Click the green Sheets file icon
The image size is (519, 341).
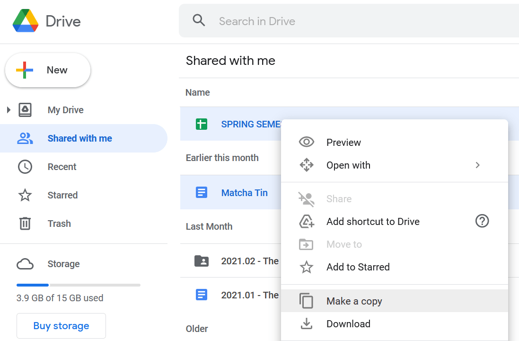pyautogui.click(x=202, y=124)
